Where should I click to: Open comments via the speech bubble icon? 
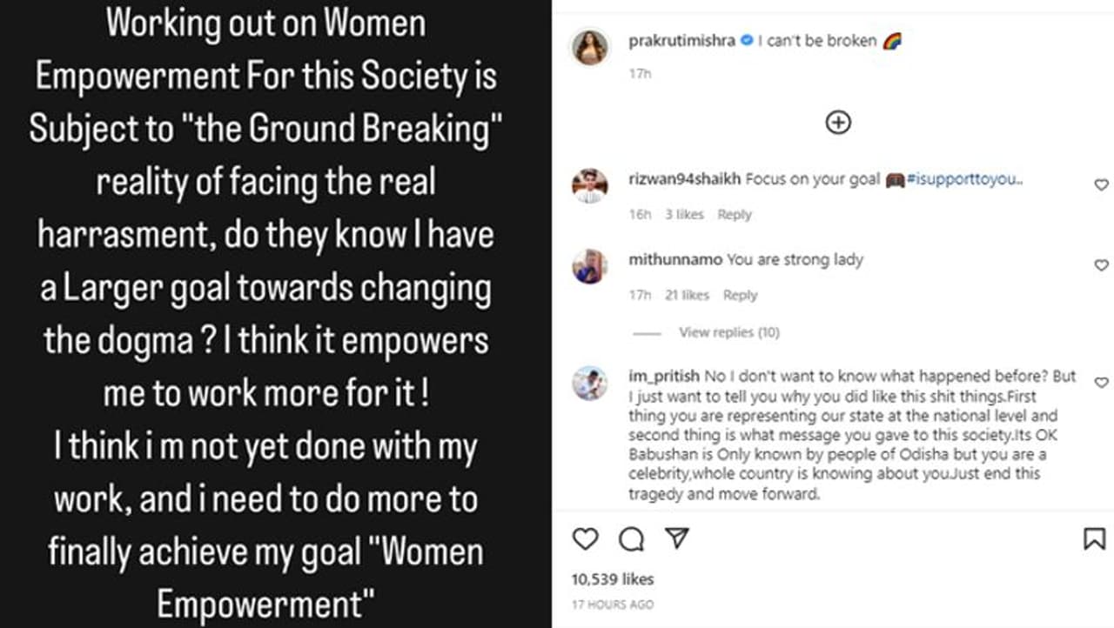click(631, 539)
